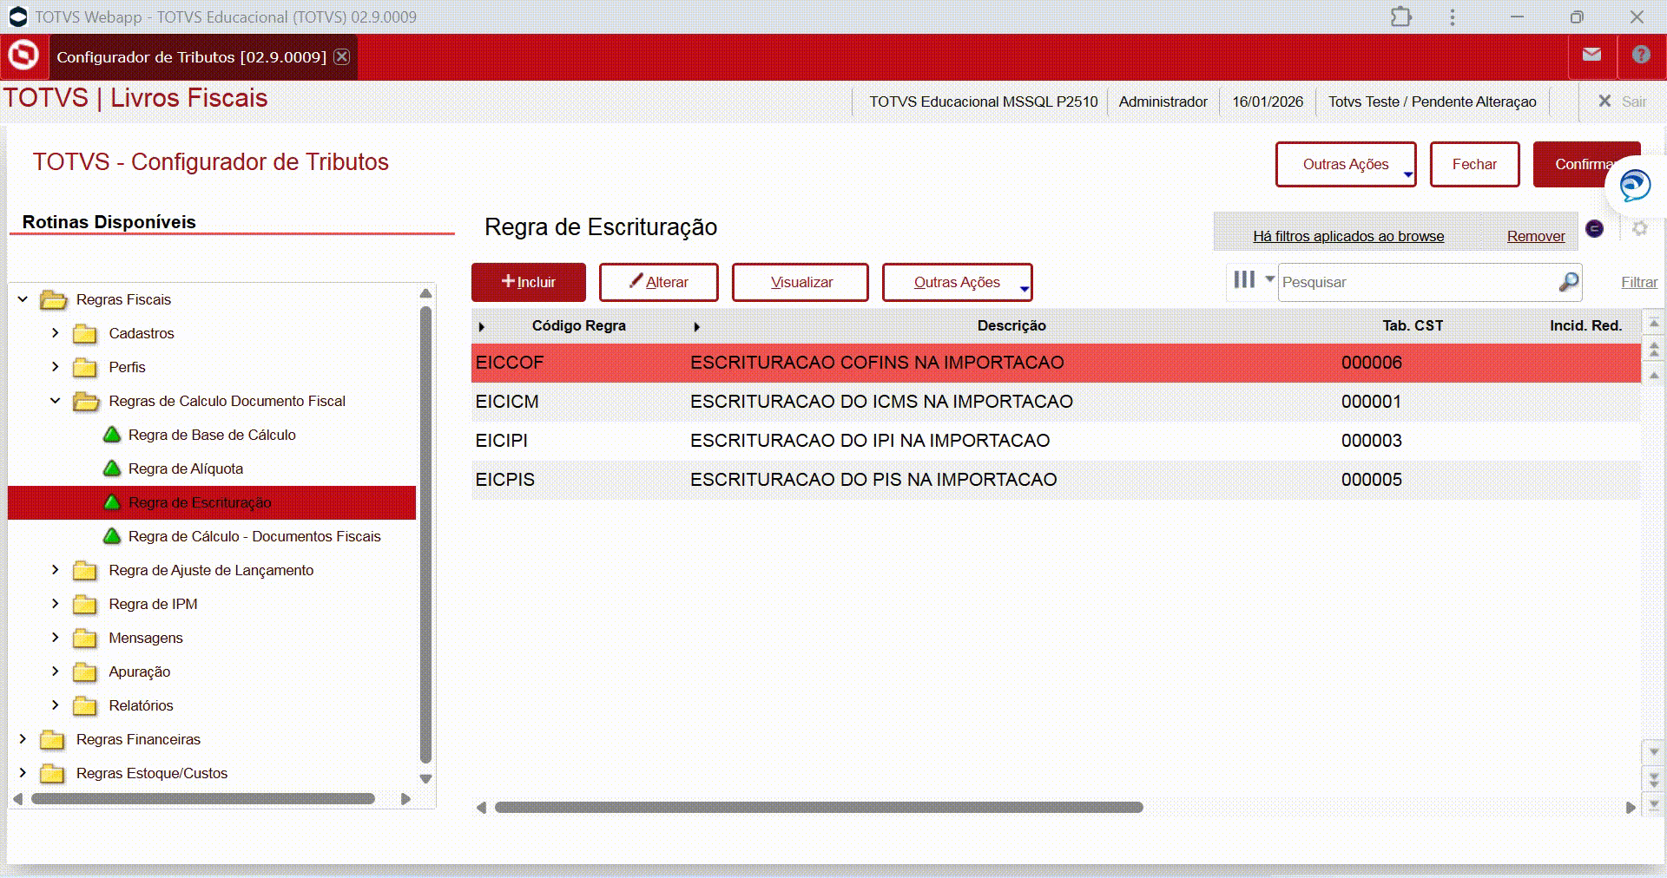1667x878 pixels.
Task: Click green triangle of Regra de Base de Cálculo
Action: pyautogui.click(x=111, y=435)
